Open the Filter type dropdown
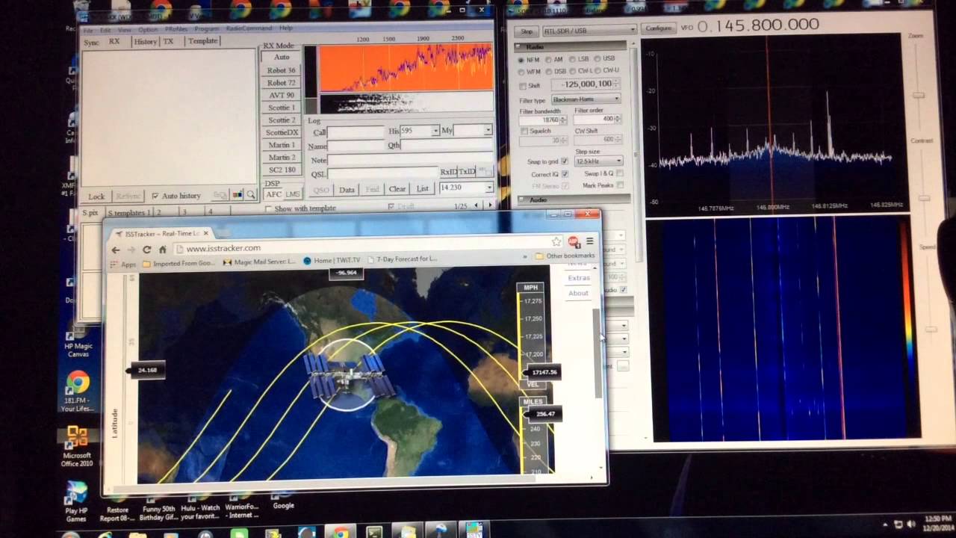The width and height of the screenshot is (956, 538). [x=586, y=99]
